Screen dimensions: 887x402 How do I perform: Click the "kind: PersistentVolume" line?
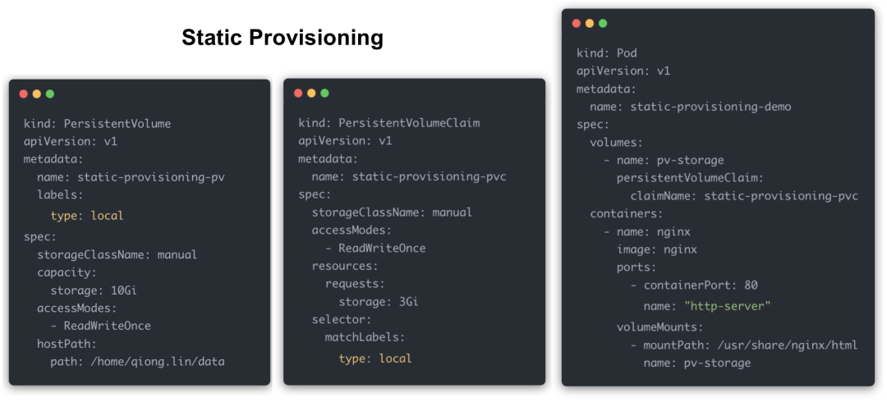pyautogui.click(x=97, y=124)
